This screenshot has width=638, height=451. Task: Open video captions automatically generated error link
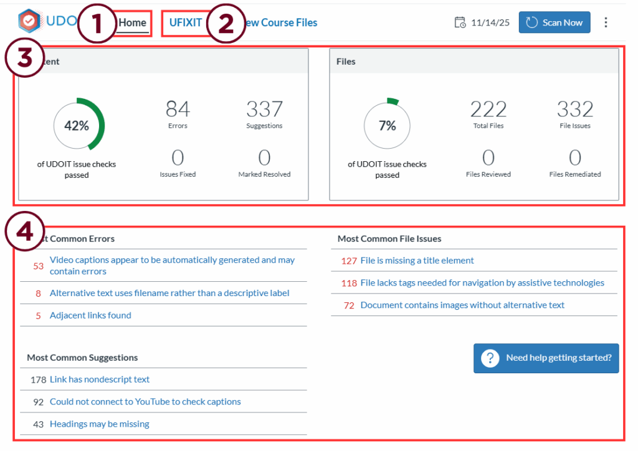tap(172, 266)
